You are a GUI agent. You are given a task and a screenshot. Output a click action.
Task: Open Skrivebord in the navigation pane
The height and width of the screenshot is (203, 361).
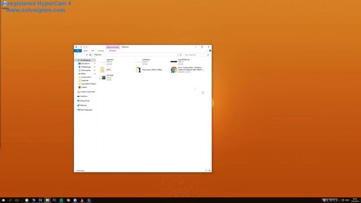pyautogui.click(x=85, y=64)
